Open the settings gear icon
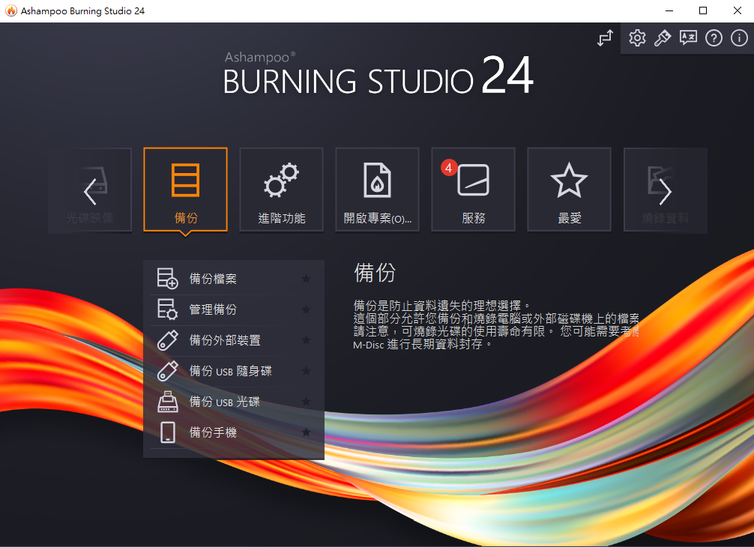This screenshot has height=547, width=754. (x=637, y=38)
